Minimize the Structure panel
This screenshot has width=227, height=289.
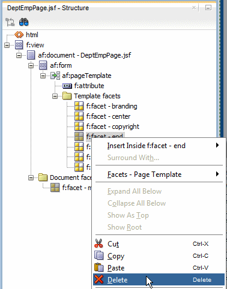[x=208, y=8]
